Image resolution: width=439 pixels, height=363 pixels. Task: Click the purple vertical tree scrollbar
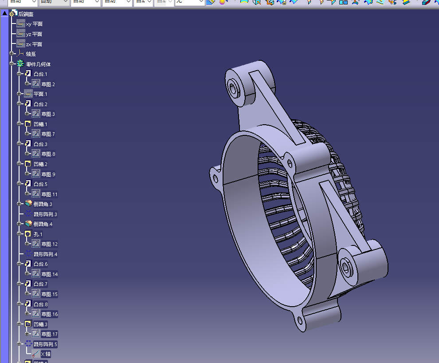coord(5,189)
